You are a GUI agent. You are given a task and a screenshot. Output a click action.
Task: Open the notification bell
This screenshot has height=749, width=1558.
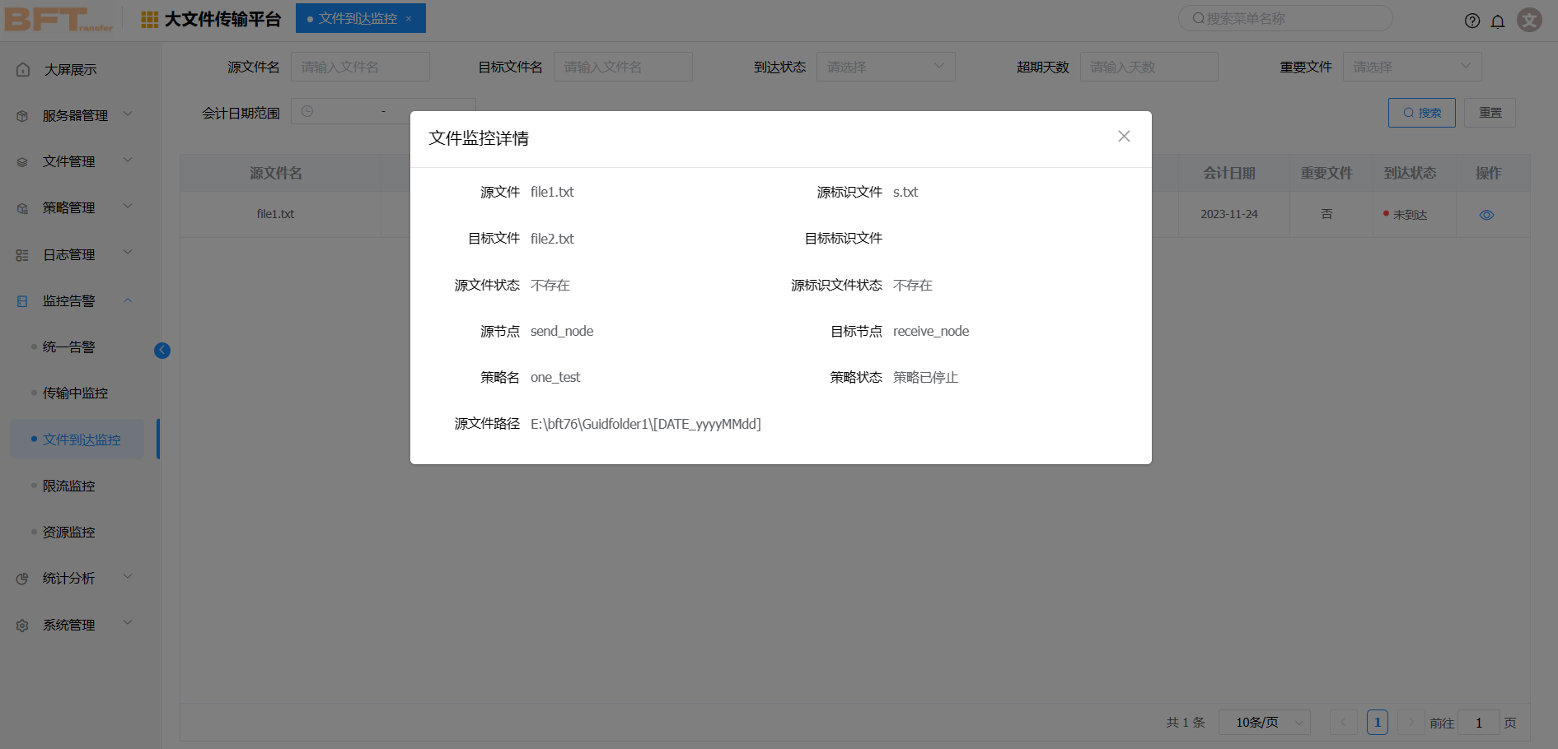1498,21
